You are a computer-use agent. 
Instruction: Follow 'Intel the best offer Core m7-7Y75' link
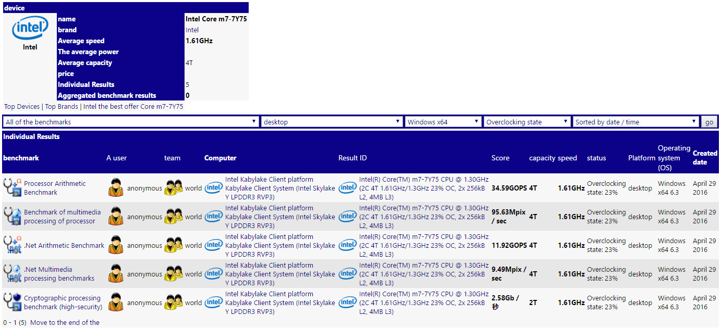pyautogui.click(x=133, y=107)
